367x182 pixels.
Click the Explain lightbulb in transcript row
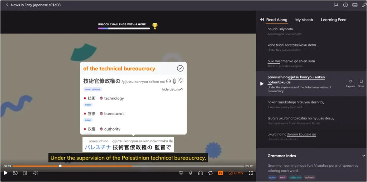(x=351, y=83)
